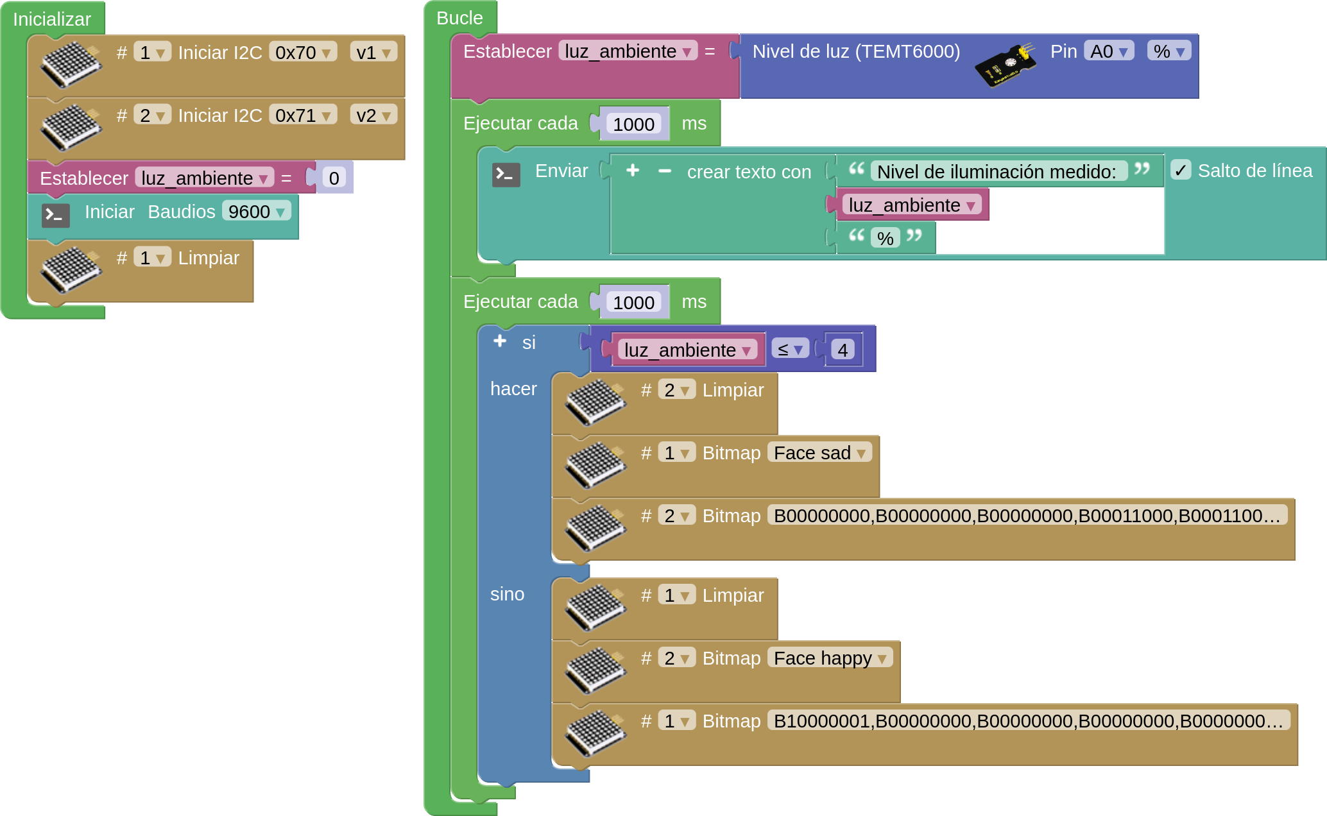This screenshot has height=816, width=1327.
Task: Click serial console icon in Enviar block
Action: (506, 174)
